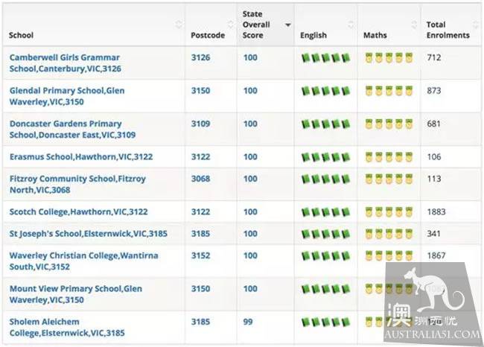Viewport: 484px width, 347px height.
Task: Click English book rating for Doncaster Gardens Primary
Action: pos(325,124)
